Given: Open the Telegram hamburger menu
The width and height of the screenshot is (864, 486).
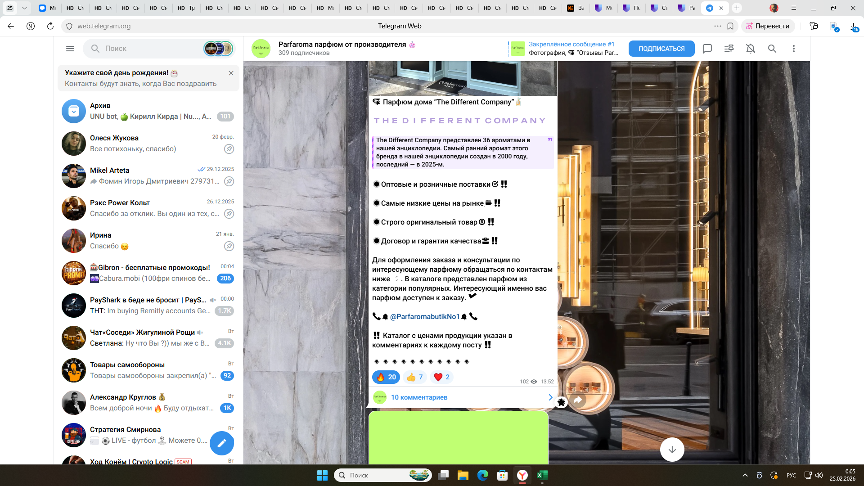Looking at the screenshot, I should click(70, 49).
